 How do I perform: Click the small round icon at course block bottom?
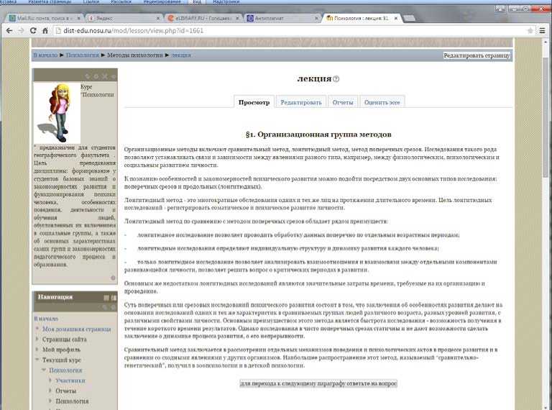(113, 278)
